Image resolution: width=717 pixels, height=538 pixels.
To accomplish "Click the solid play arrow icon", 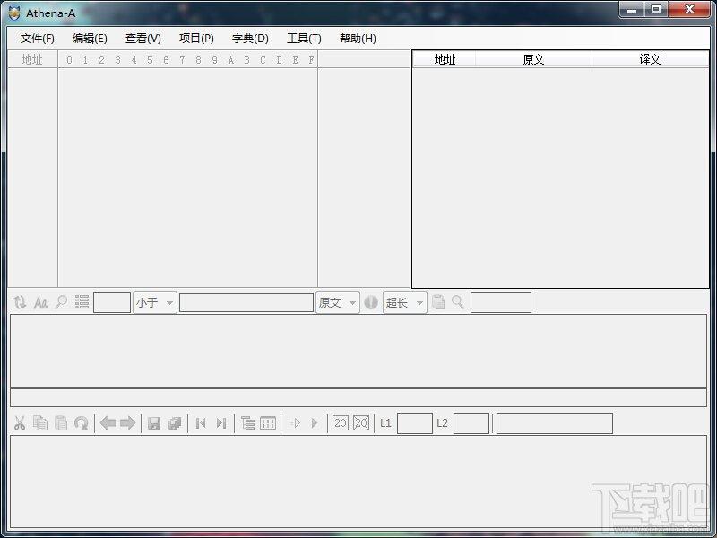I will 315,423.
